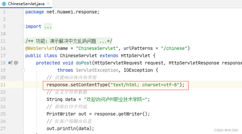Screen dimensions: 242x134
Task: Click the @WebServlet annotation
Action: 40,48
